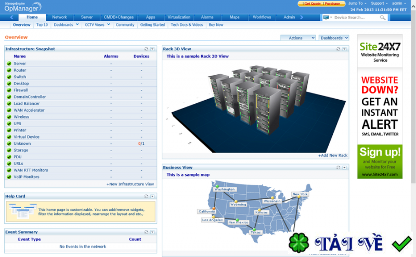416x257 pixels.
Task: Open the CMDB+Changes tab
Action: tap(119, 17)
